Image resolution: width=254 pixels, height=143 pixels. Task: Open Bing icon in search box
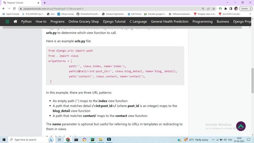[51, 139]
